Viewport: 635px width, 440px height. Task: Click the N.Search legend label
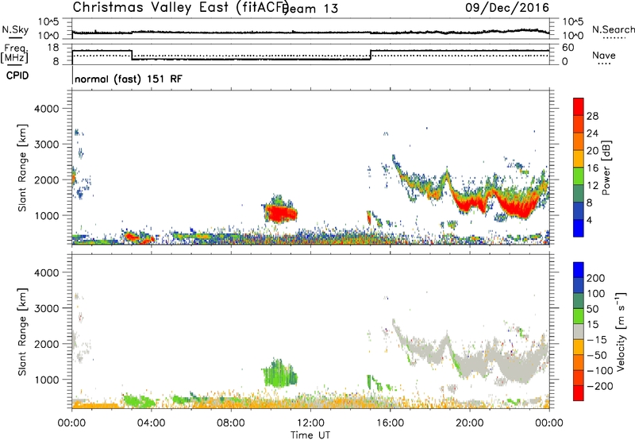(x=613, y=29)
